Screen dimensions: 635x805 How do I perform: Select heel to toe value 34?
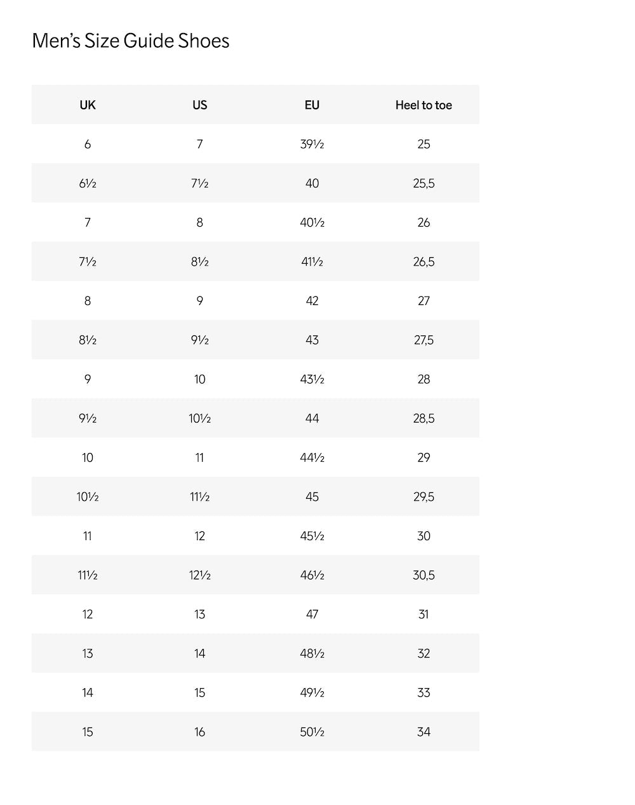pos(424,732)
